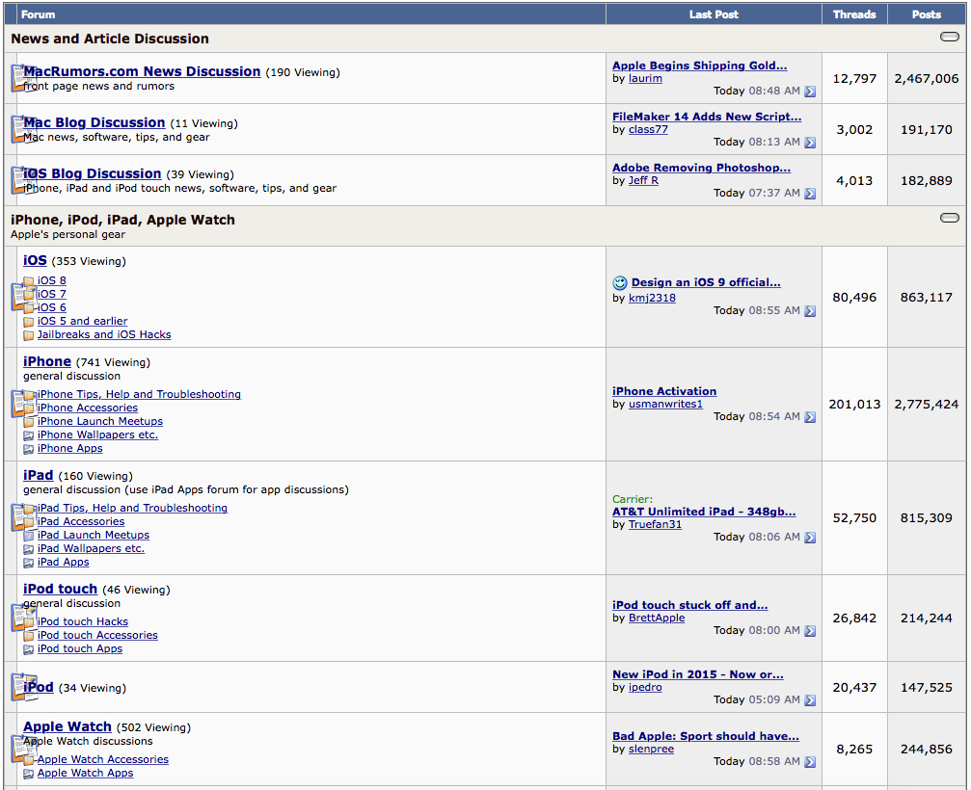971x790 pixels.
Task: Open the iPhone forum
Action: coord(47,361)
